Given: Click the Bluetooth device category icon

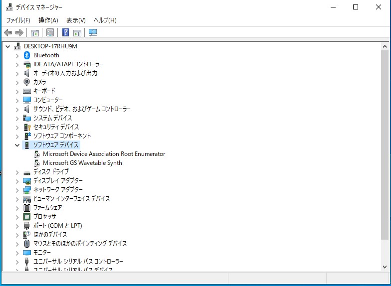Looking at the screenshot, I should point(27,55).
